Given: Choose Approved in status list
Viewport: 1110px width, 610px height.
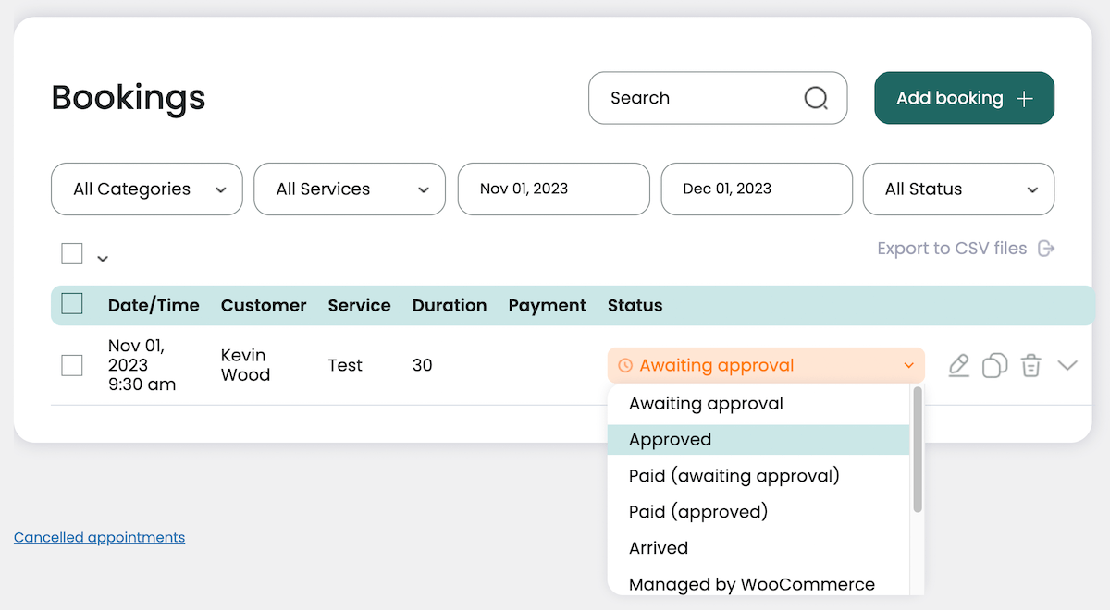Looking at the screenshot, I should [758, 440].
